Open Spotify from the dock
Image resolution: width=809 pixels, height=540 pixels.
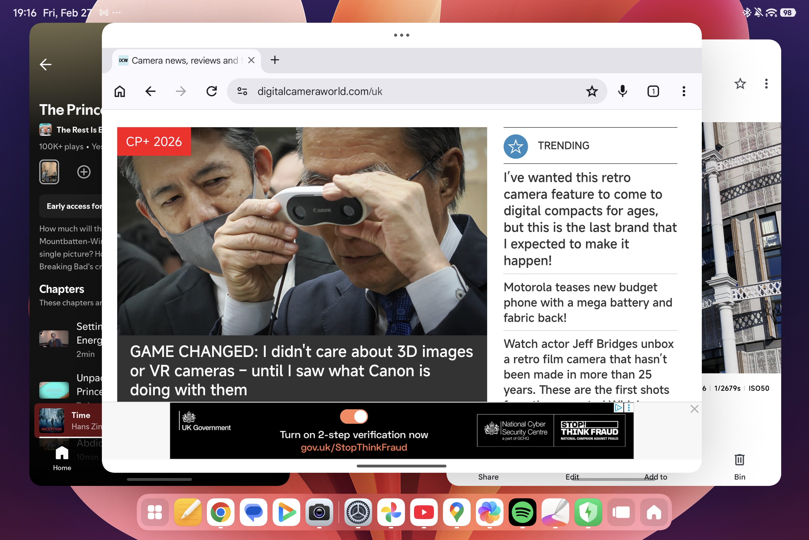[522, 513]
